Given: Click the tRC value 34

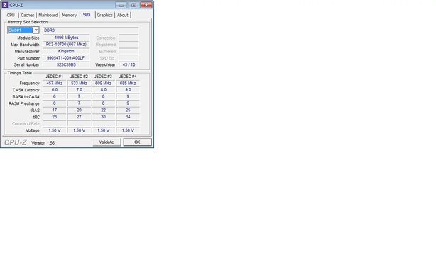Looking at the screenshot, I should (128, 117).
